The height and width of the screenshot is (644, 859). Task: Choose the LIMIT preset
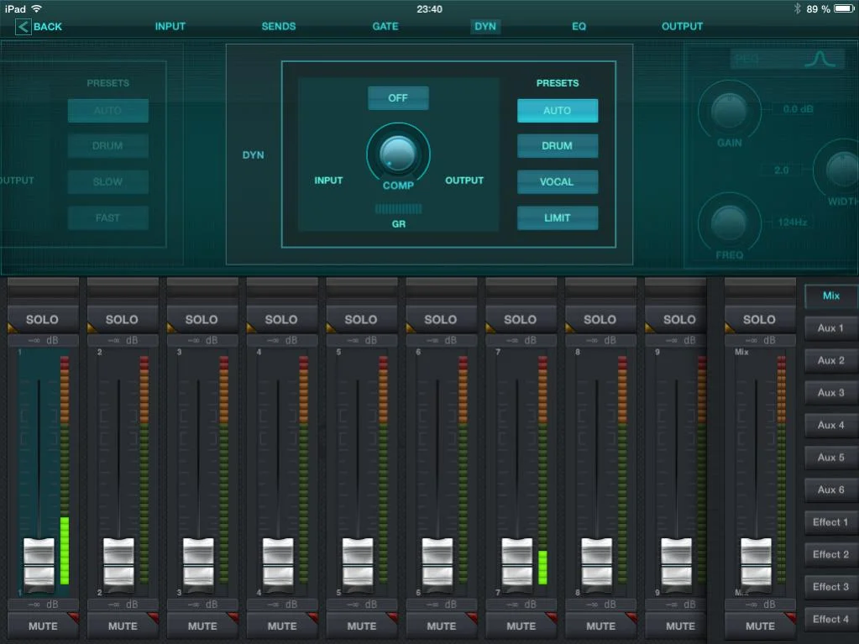pos(557,217)
